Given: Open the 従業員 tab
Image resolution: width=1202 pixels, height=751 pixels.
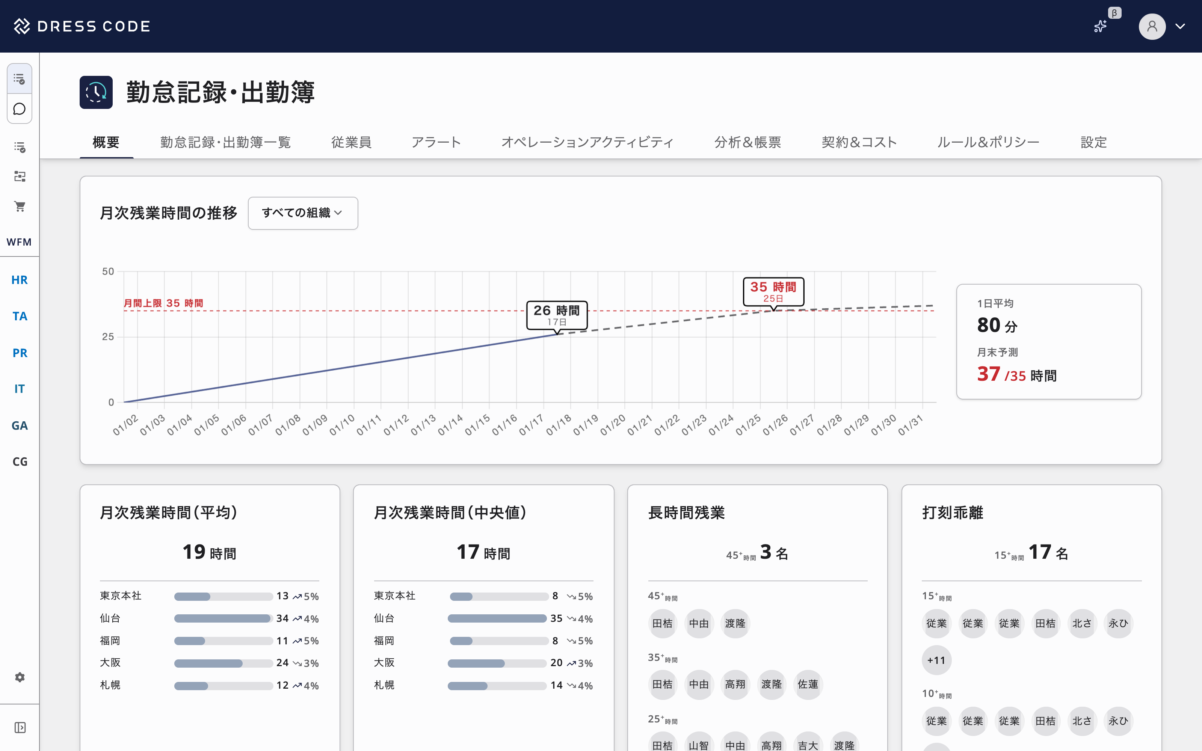Looking at the screenshot, I should tap(351, 143).
